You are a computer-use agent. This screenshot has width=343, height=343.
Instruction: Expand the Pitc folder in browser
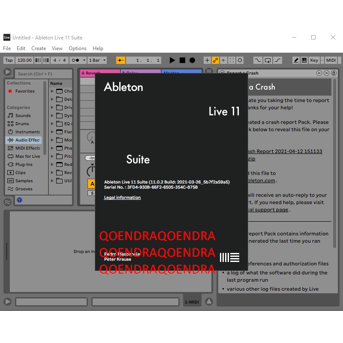point(52,156)
